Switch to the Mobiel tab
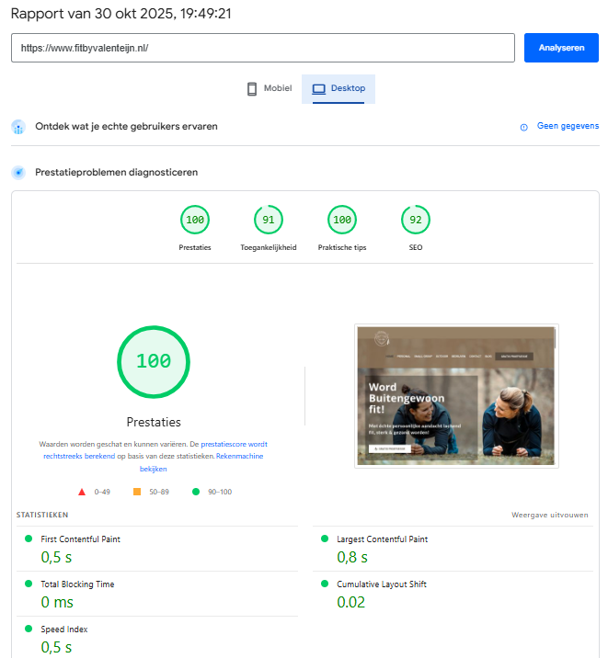 [x=269, y=89]
